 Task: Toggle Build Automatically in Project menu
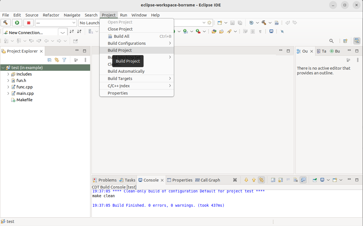(x=126, y=71)
